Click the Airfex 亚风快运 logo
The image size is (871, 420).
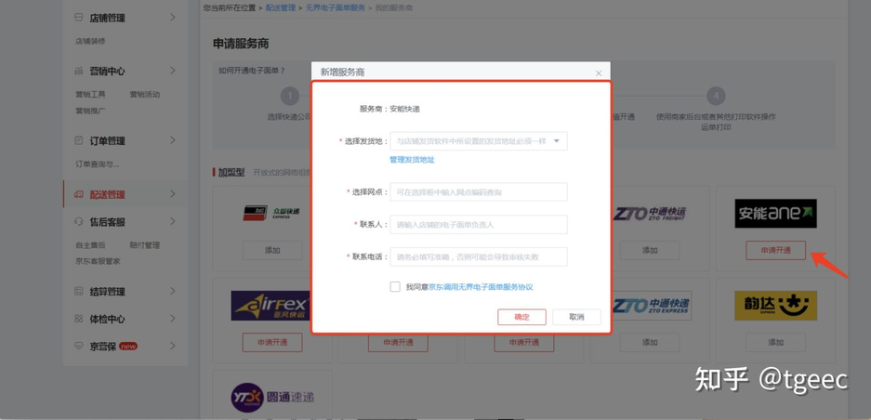click(x=271, y=305)
